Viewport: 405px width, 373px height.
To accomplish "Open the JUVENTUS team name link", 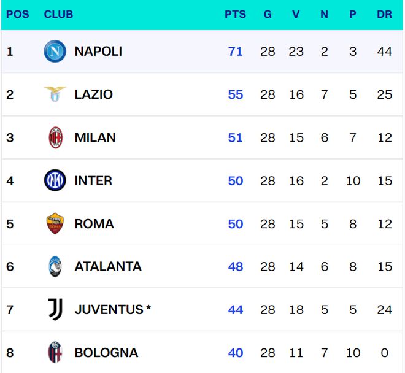I will (109, 309).
